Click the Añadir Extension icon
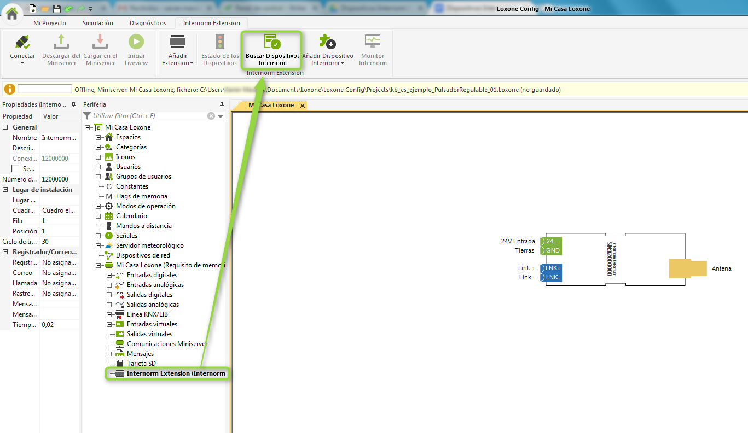 coord(178,43)
